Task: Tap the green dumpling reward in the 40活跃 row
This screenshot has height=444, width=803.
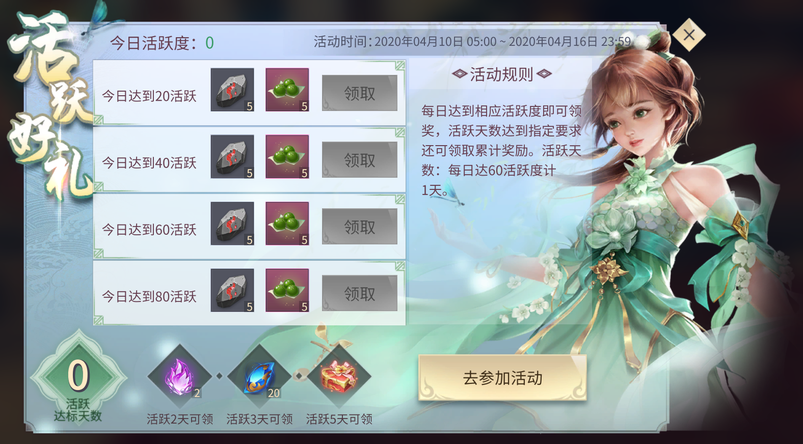Action: click(287, 156)
